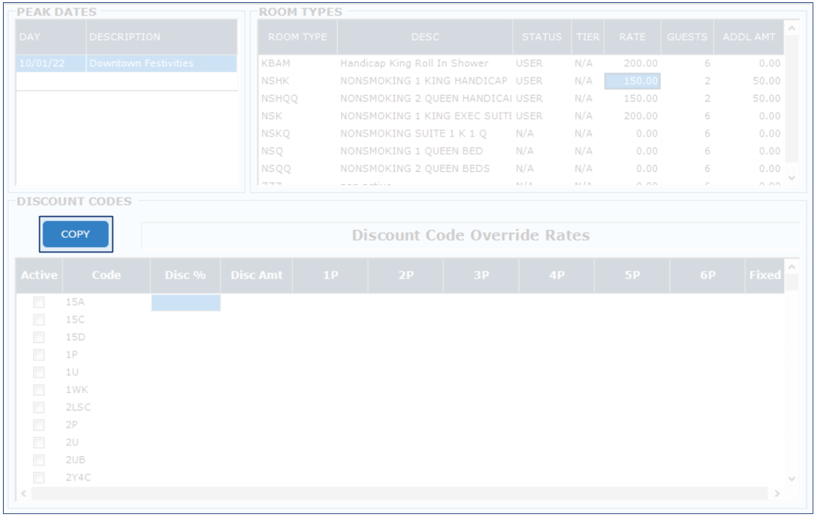817x517 pixels.
Task: Enable the Active checkbox for code 2Y4C
Action: (39, 478)
